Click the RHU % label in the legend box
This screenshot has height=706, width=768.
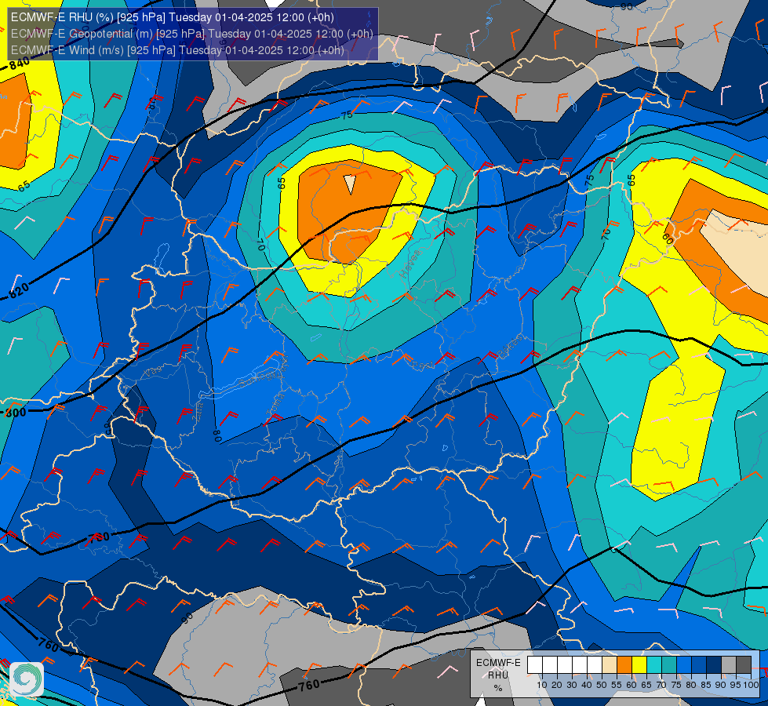(498, 682)
